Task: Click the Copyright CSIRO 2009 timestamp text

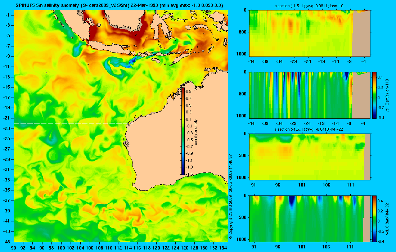Action: click(x=230, y=197)
